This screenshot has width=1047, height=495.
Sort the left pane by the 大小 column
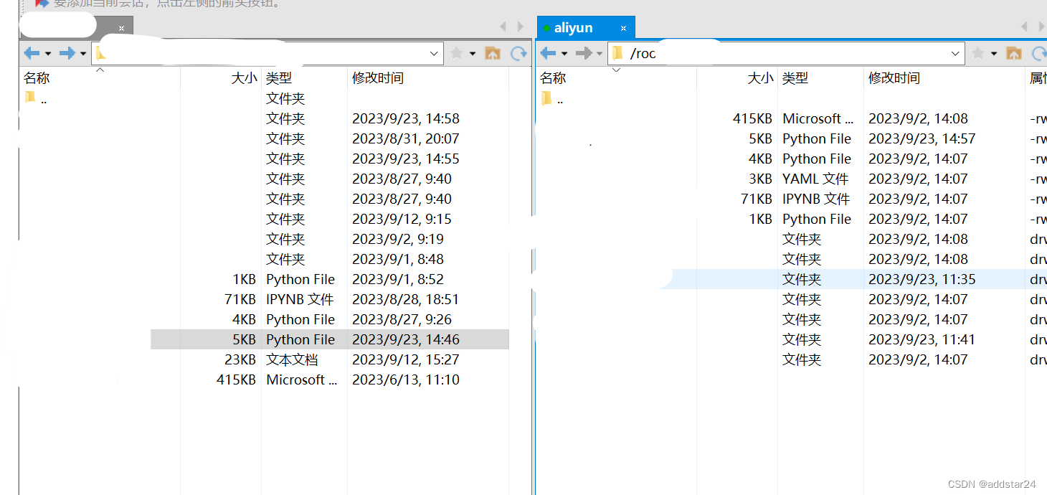(x=244, y=78)
